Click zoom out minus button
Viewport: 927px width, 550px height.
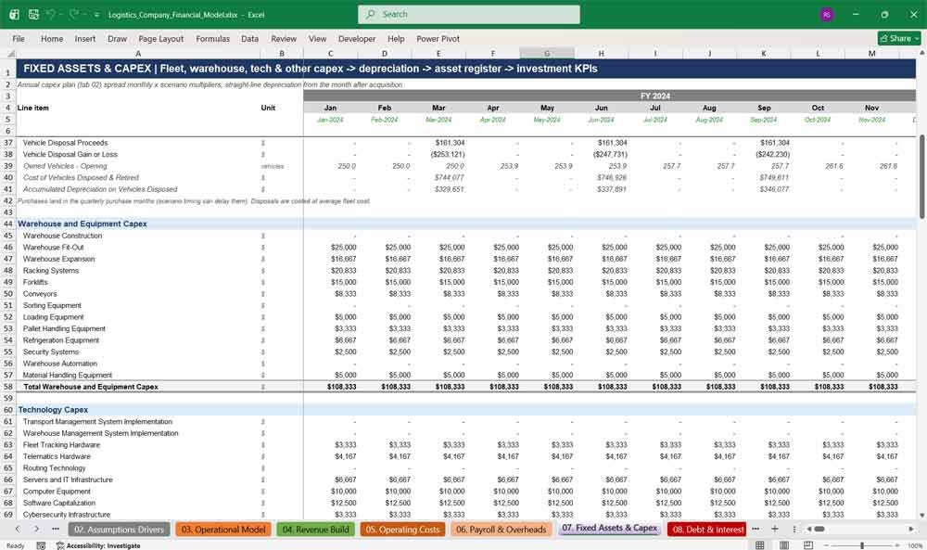(827, 545)
